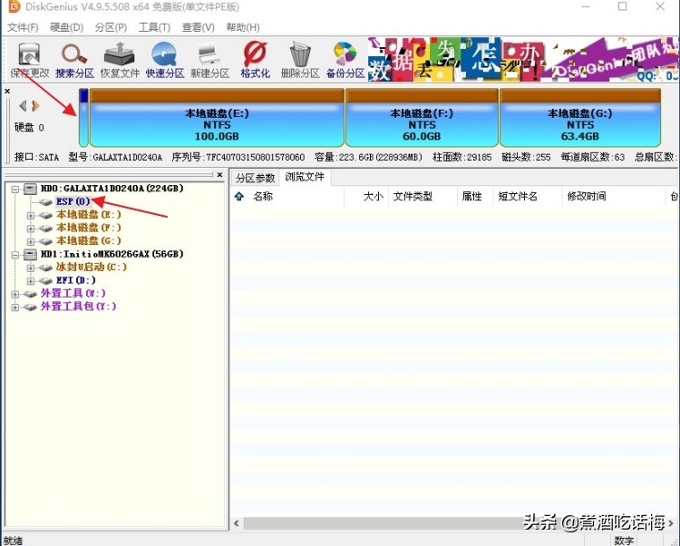The height and width of the screenshot is (546, 680).
Task: Open the 工具(T) menu
Action: 154,27
